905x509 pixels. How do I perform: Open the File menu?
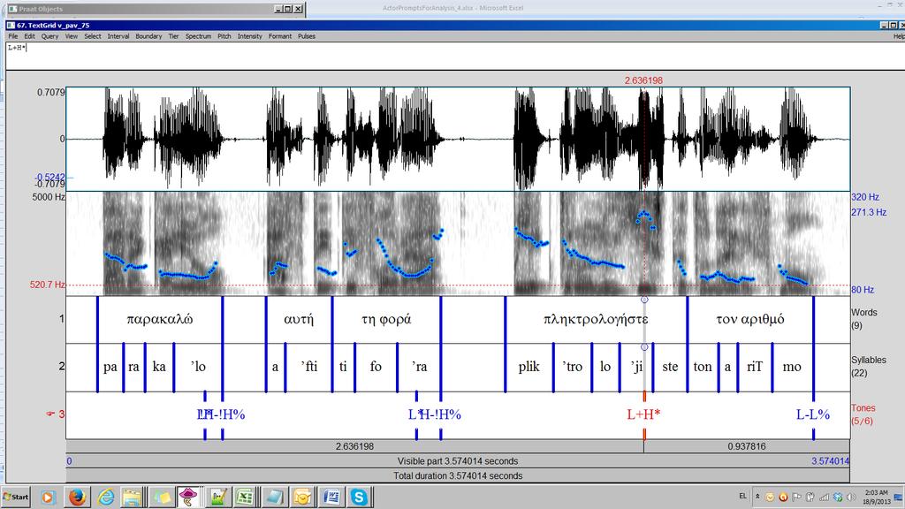pos(12,36)
